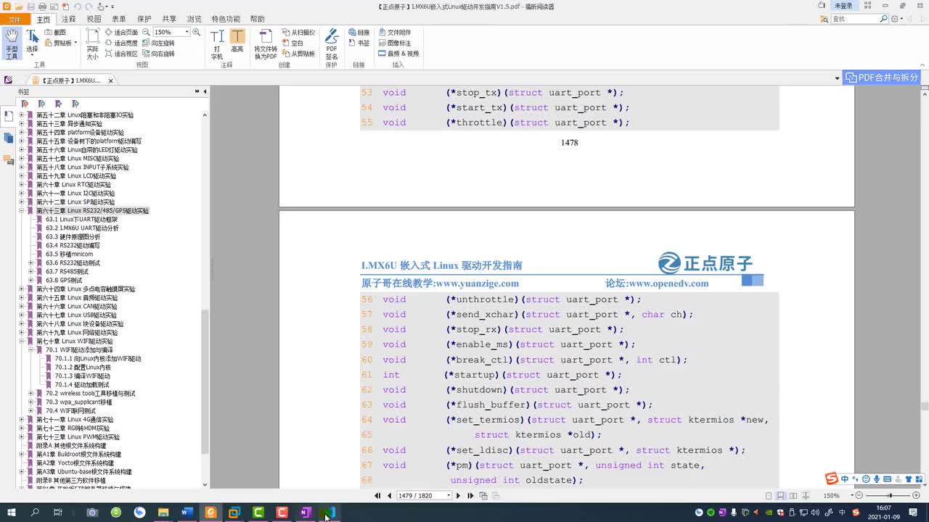Collapse 第六十三章 Linux RS232/485/GPS node

(21, 211)
